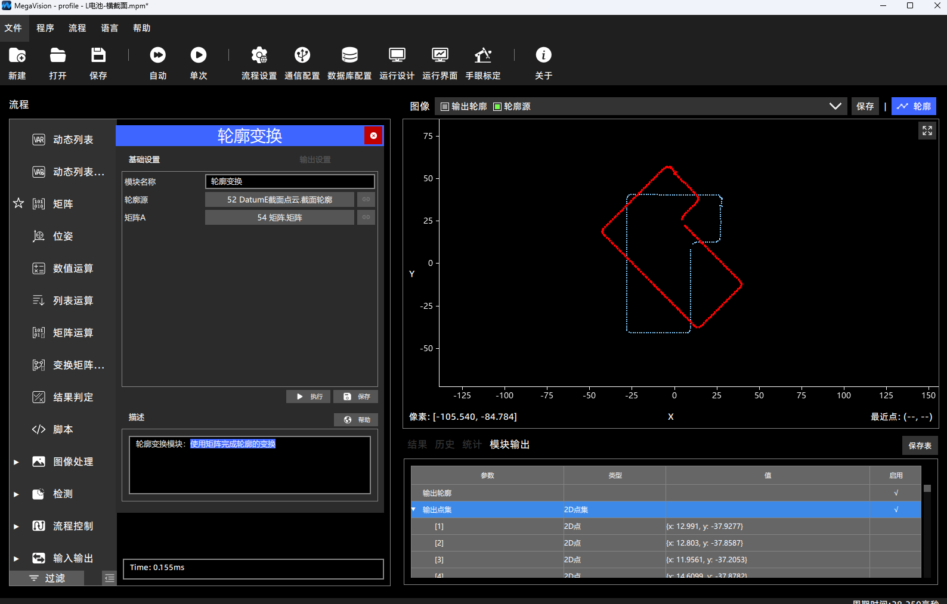Screen dimensions: 947x604
Task: Toggle enable checkmark for 输出点集 row
Action: [896, 510]
